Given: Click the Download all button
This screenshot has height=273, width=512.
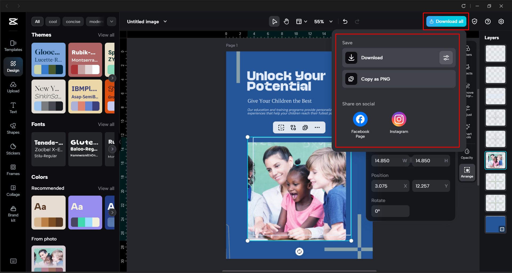Looking at the screenshot, I should pos(446,21).
